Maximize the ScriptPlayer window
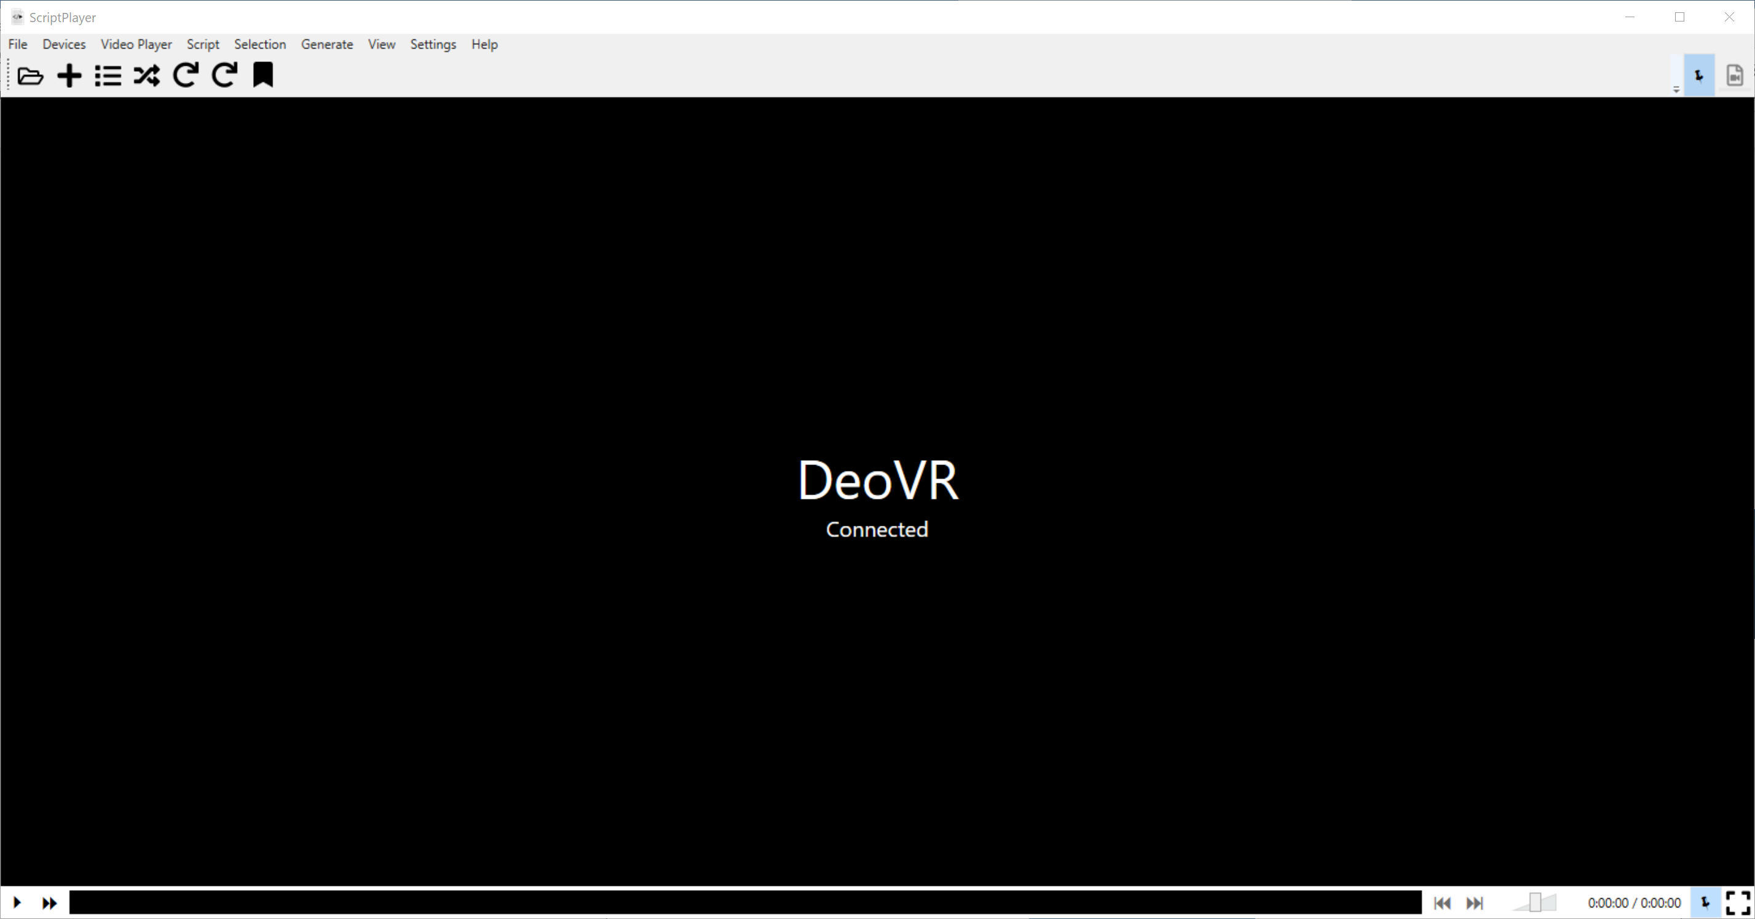 pos(1679,17)
